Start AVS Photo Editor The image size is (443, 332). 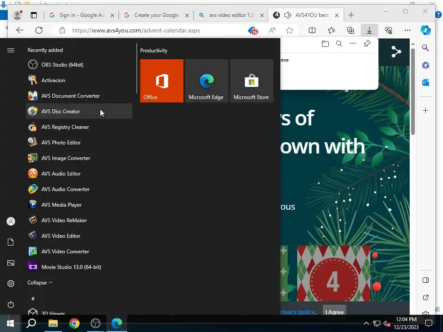79,142
